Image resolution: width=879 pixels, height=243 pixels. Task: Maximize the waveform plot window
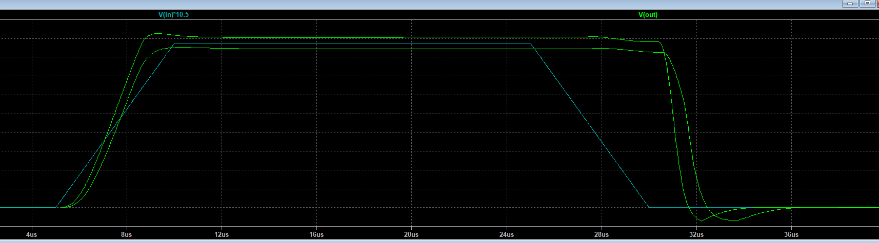867,3
